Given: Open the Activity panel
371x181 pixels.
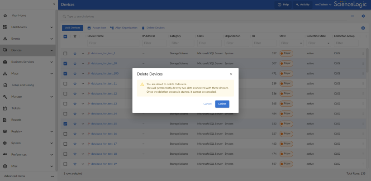Looking at the screenshot, I should [x=302, y=5].
